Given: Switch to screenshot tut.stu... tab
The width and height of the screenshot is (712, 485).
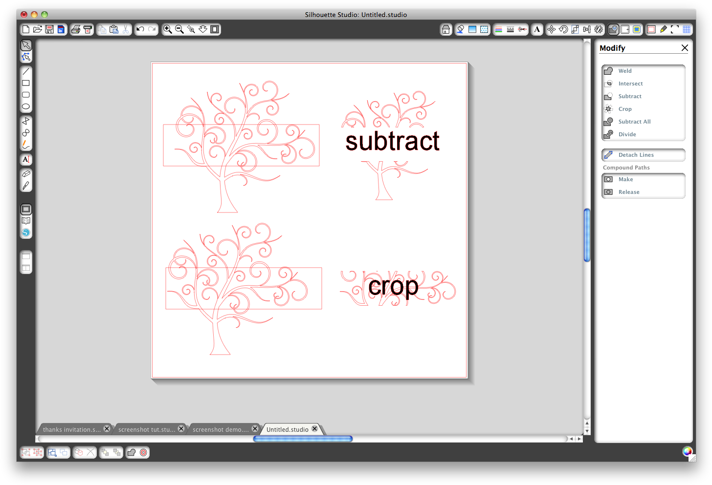Looking at the screenshot, I should click(147, 429).
